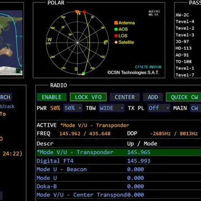Toggle the LOCK VFO button
Image resolution: width=201 pixels, height=201 pixels.
coord(88,97)
